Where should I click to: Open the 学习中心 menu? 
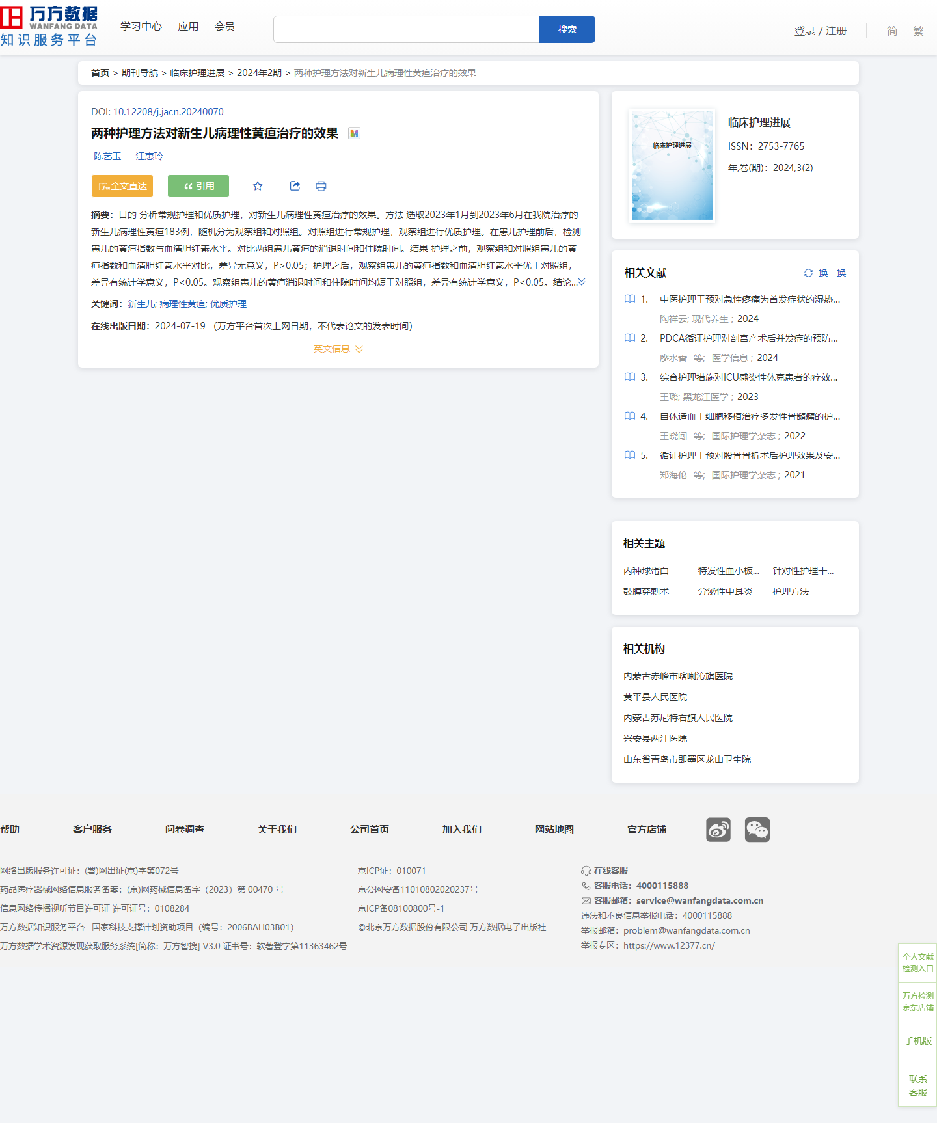click(141, 27)
